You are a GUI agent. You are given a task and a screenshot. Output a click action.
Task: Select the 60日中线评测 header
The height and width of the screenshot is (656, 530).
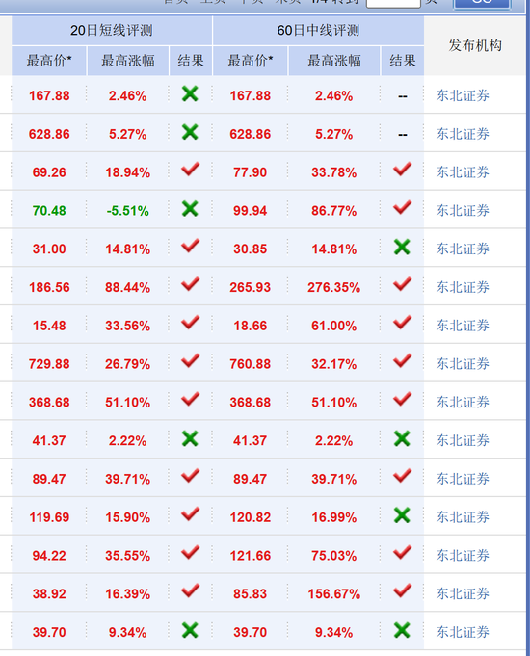(318, 31)
